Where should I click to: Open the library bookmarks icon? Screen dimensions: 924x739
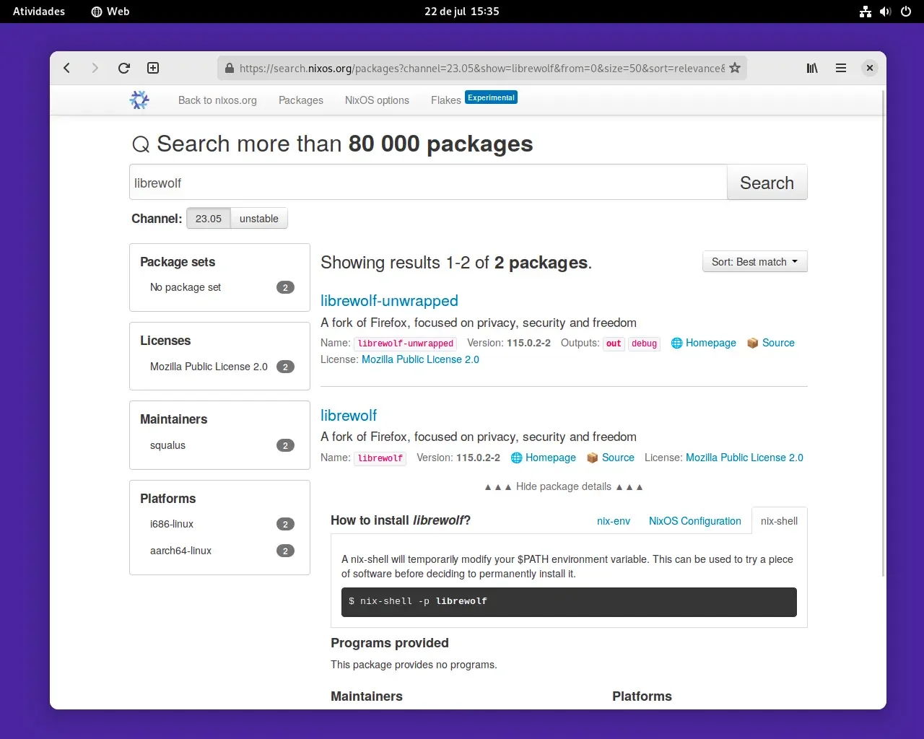812,68
